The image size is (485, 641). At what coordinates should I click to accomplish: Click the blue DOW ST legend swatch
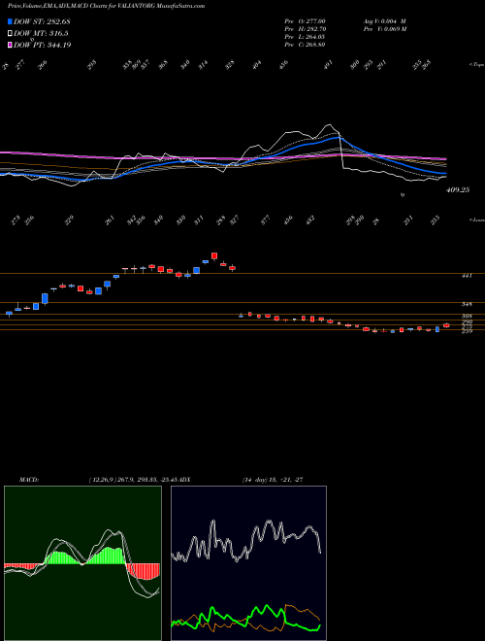[x=10, y=21]
